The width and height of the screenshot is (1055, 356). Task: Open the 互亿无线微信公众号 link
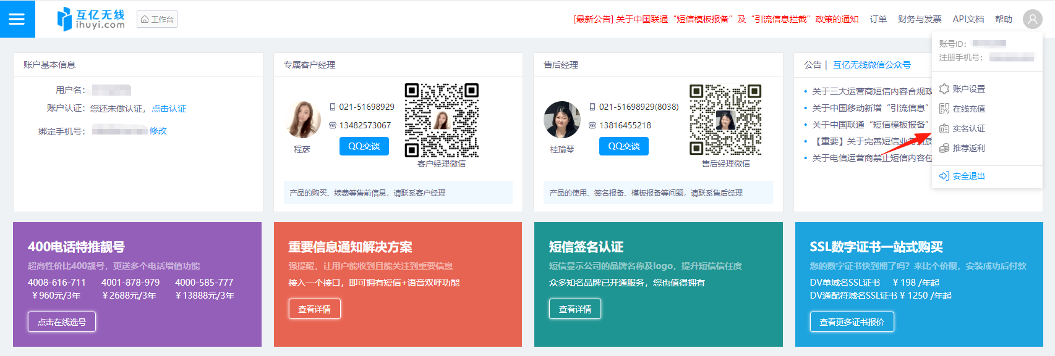871,65
